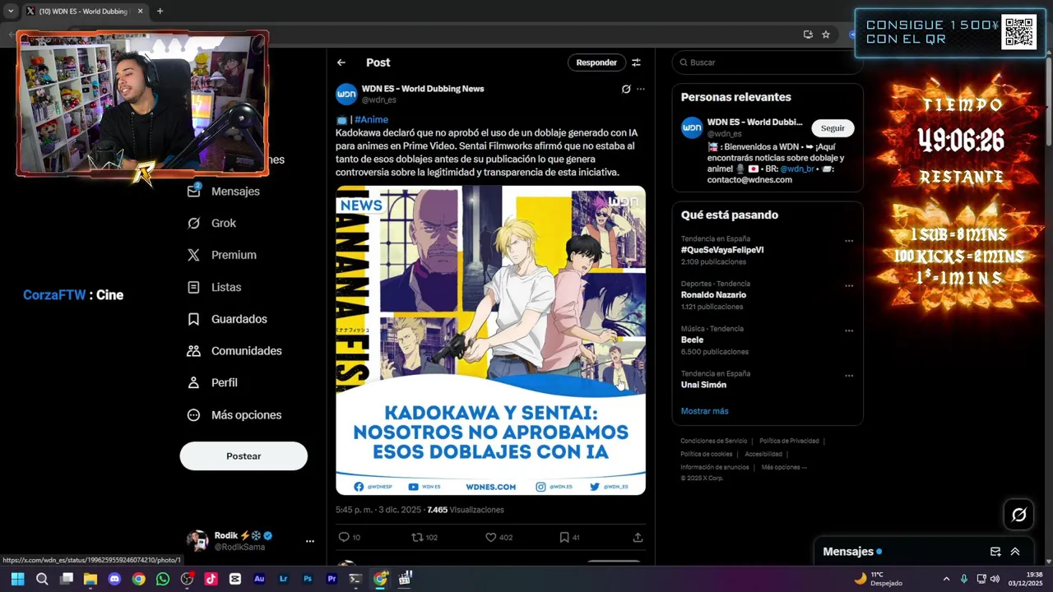Image resolution: width=1053 pixels, height=592 pixels.
Task: Click Mostrar más under trends
Action: coord(704,411)
